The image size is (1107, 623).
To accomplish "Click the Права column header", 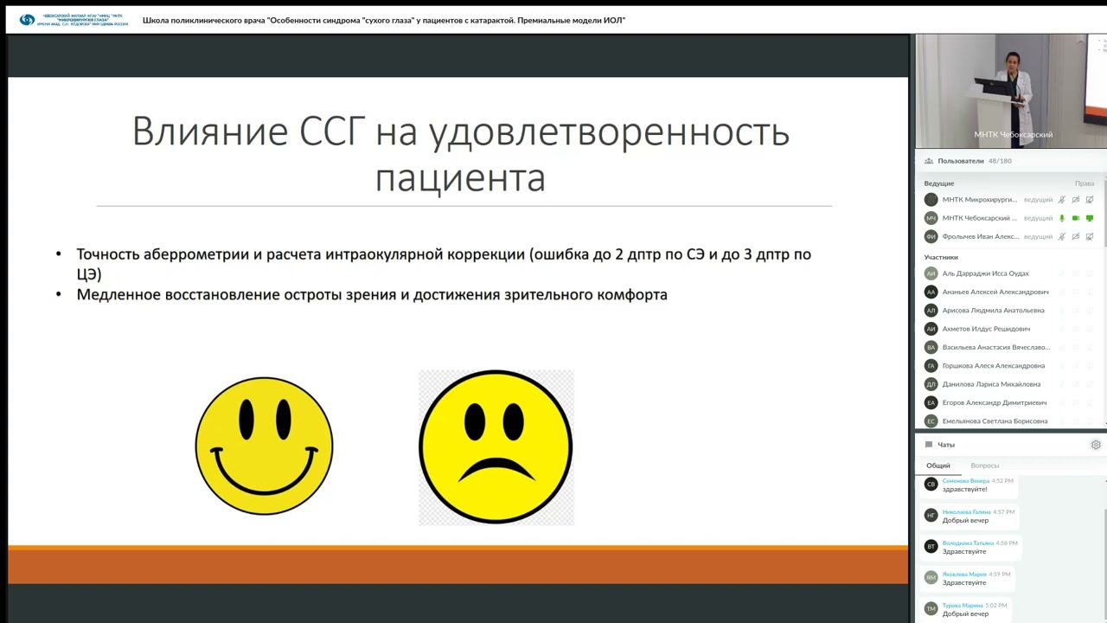I will pos(1085,183).
